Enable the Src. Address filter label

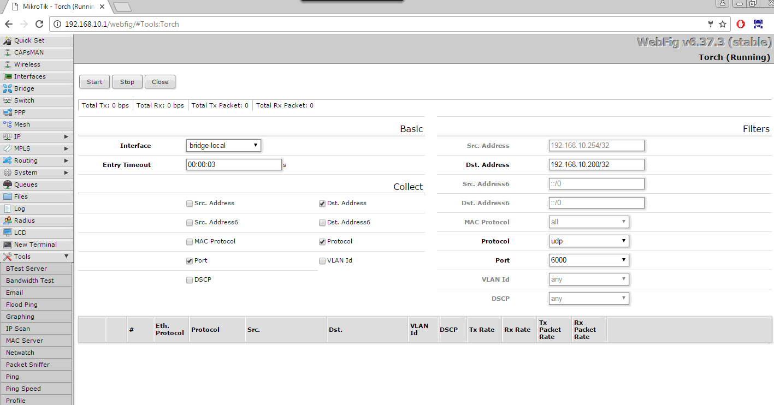488,146
